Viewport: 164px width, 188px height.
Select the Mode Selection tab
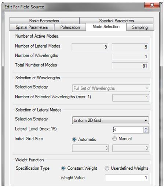click(x=106, y=27)
